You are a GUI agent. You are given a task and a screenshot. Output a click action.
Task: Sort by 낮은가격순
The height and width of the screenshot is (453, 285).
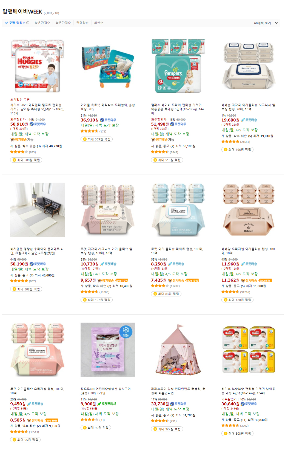click(x=42, y=23)
